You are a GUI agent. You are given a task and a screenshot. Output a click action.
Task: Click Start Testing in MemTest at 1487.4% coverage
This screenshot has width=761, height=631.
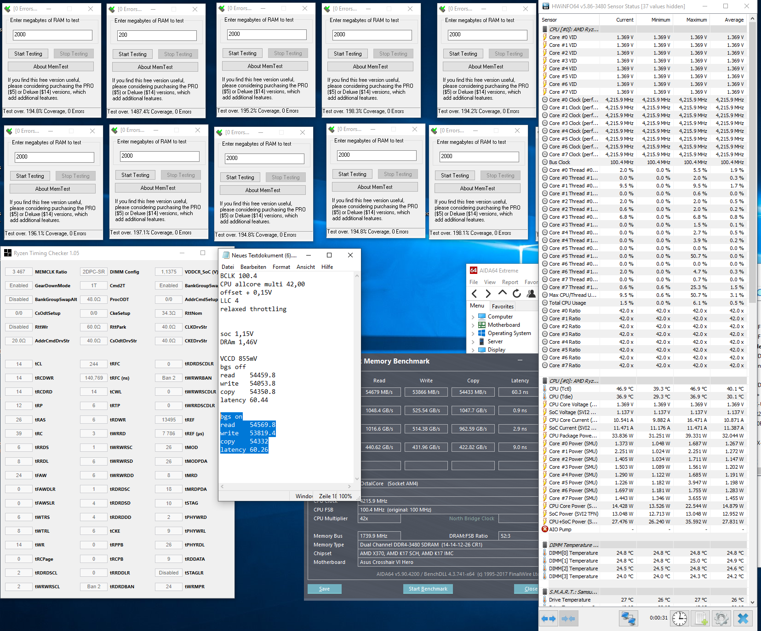132,54
